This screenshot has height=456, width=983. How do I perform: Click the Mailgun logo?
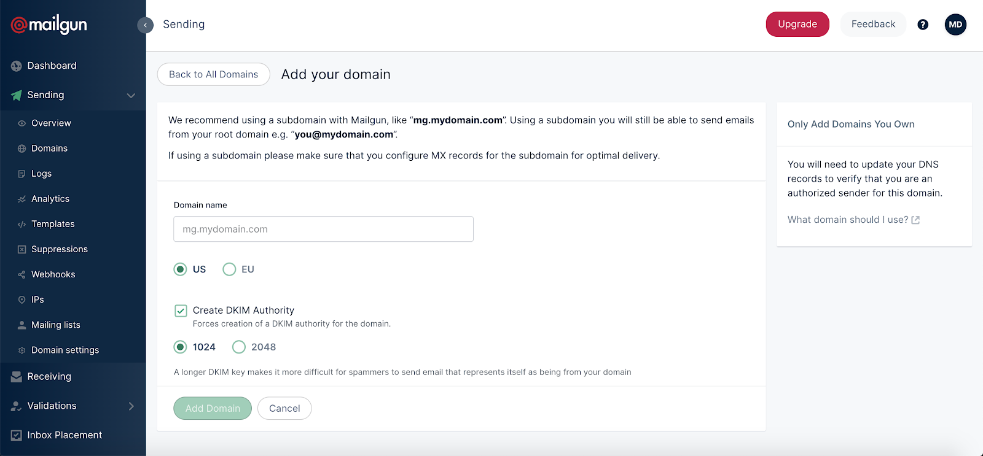pyautogui.click(x=49, y=25)
